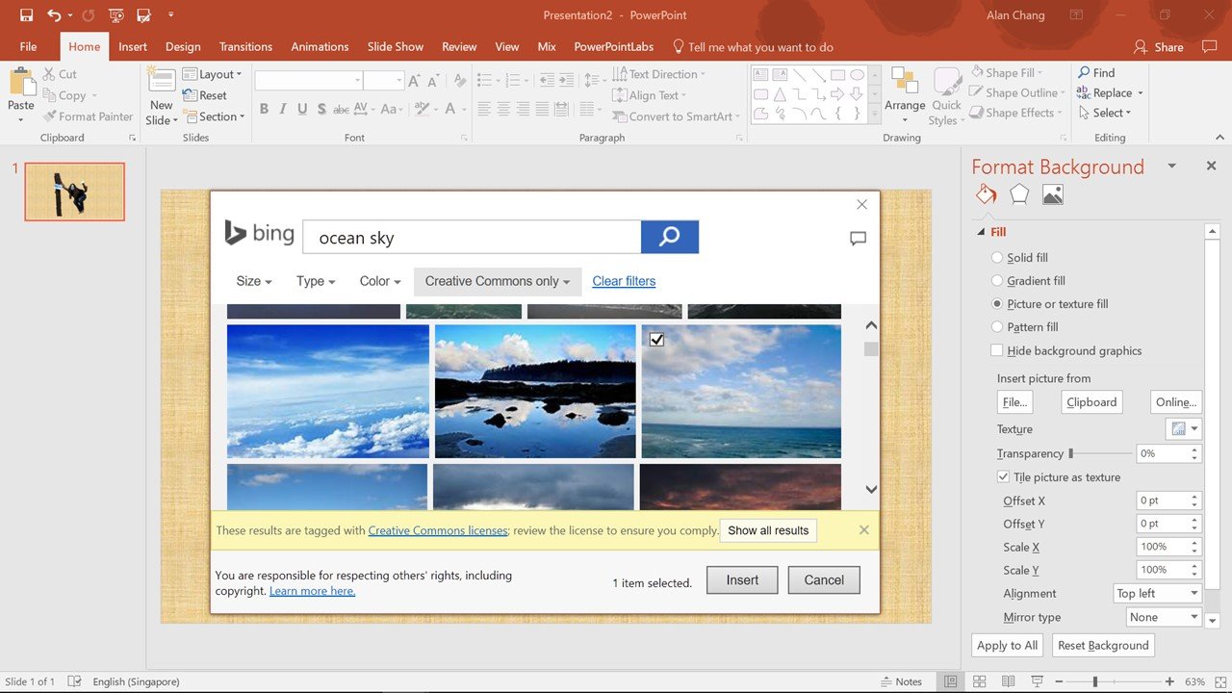Click the Paste clipboard icon
The image size is (1232, 693).
[21, 82]
